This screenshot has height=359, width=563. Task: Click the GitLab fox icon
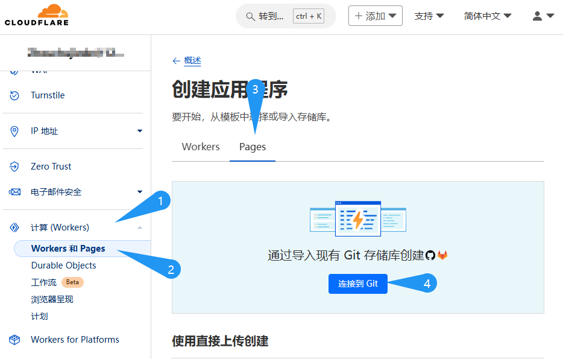point(443,255)
